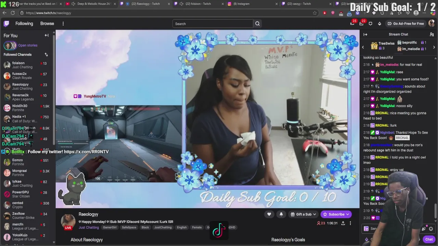The image size is (438, 246).
Task: Open the Get Bits diamond icon
Action: pos(379,24)
